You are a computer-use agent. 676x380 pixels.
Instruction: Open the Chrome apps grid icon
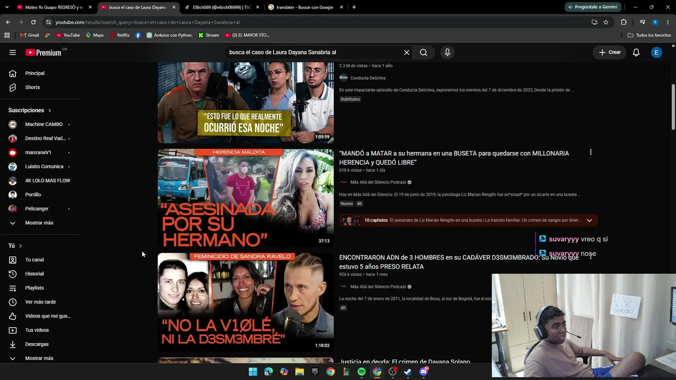(x=7, y=35)
